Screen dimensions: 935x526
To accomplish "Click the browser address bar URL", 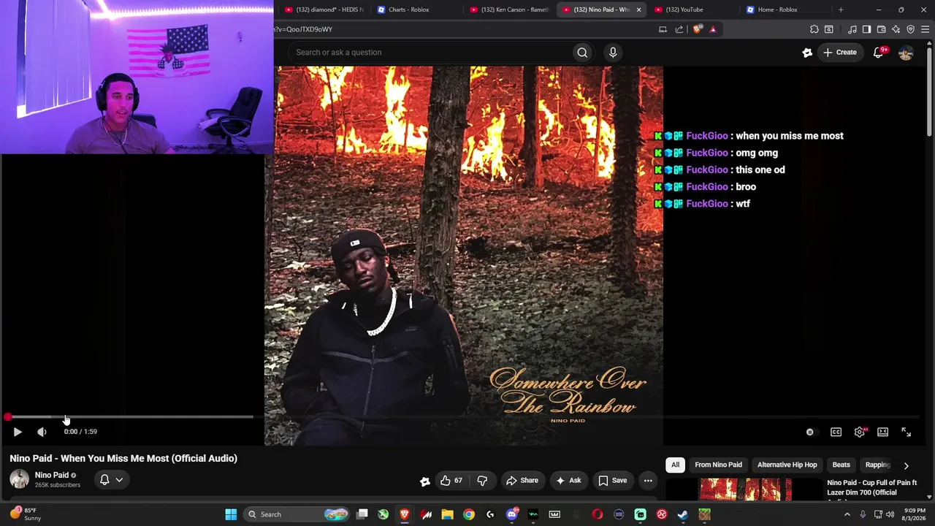I will [x=303, y=29].
